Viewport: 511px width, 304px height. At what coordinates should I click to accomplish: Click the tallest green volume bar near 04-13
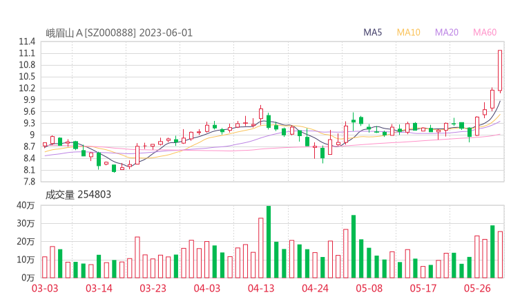(269, 242)
